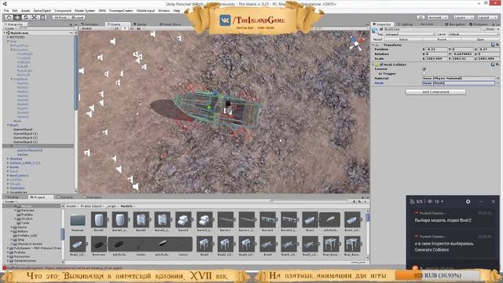Image resolution: width=503 pixels, height=283 pixels.
Task: Select the Rotate tool in toolbar
Action: pos(26,17)
